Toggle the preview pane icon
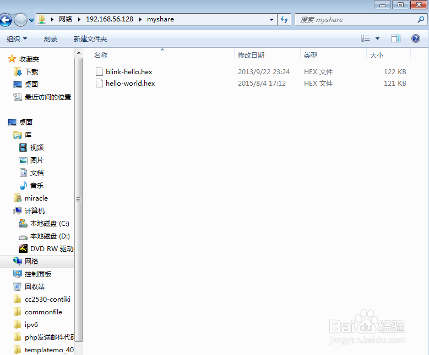Image resolution: width=429 pixels, height=355 pixels. pos(396,38)
